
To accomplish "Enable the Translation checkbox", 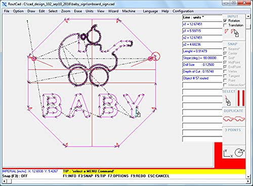I will (225, 25).
